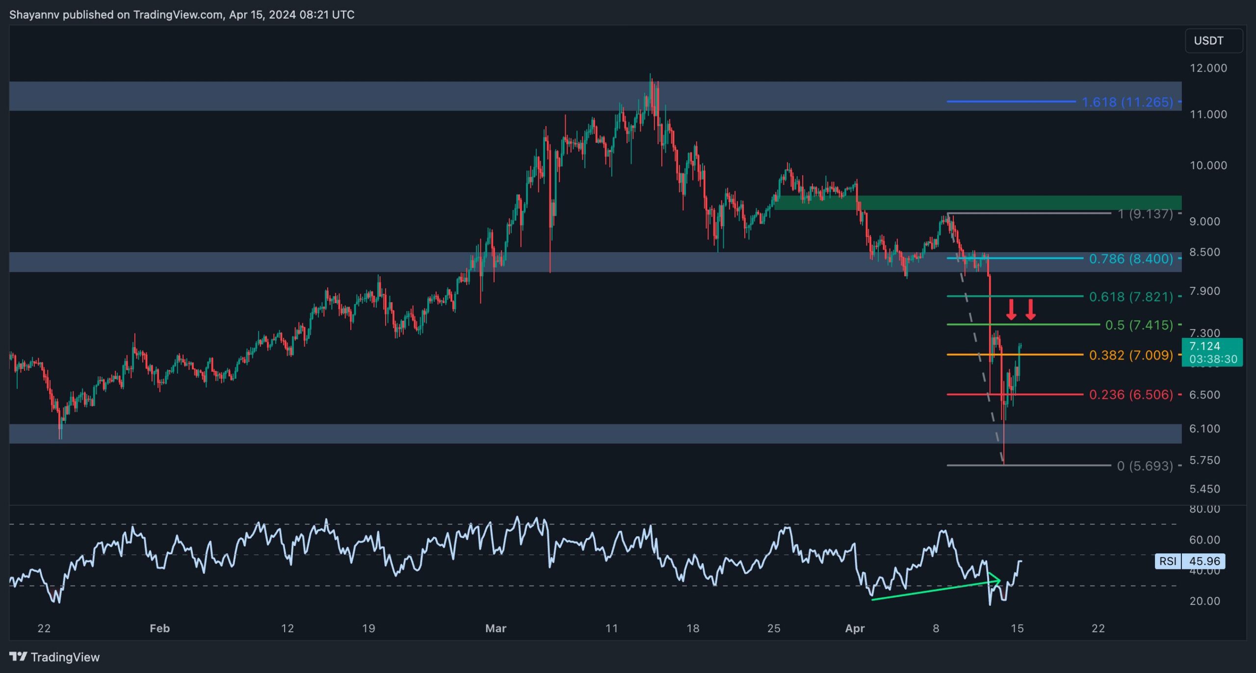Click the 6.500 price axis label
Image resolution: width=1256 pixels, height=673 pixels.
(x=1204, y=394)
